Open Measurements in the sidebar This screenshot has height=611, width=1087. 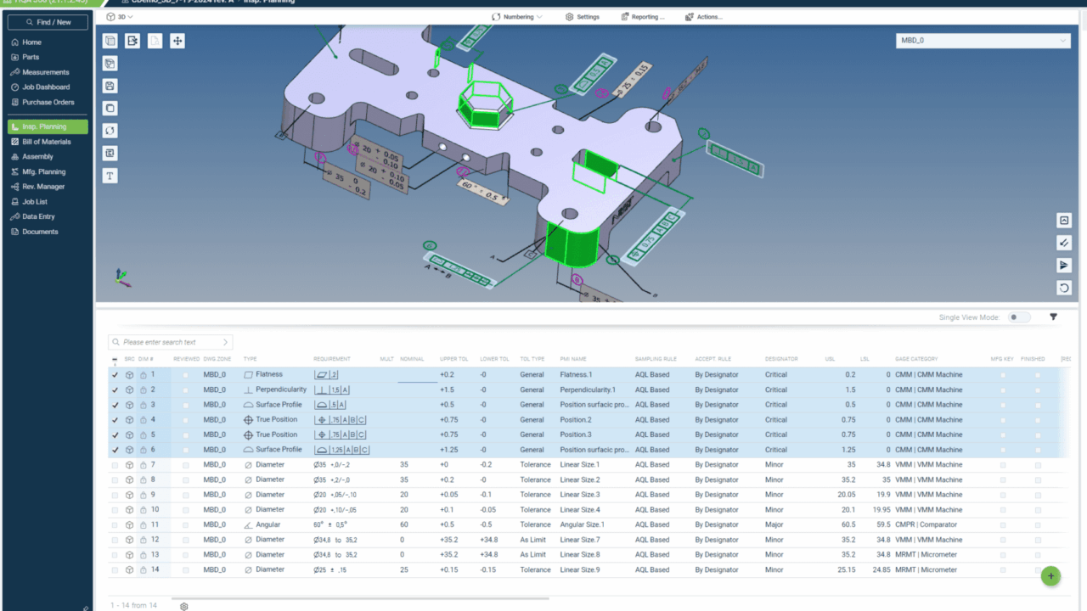point(48,72)
